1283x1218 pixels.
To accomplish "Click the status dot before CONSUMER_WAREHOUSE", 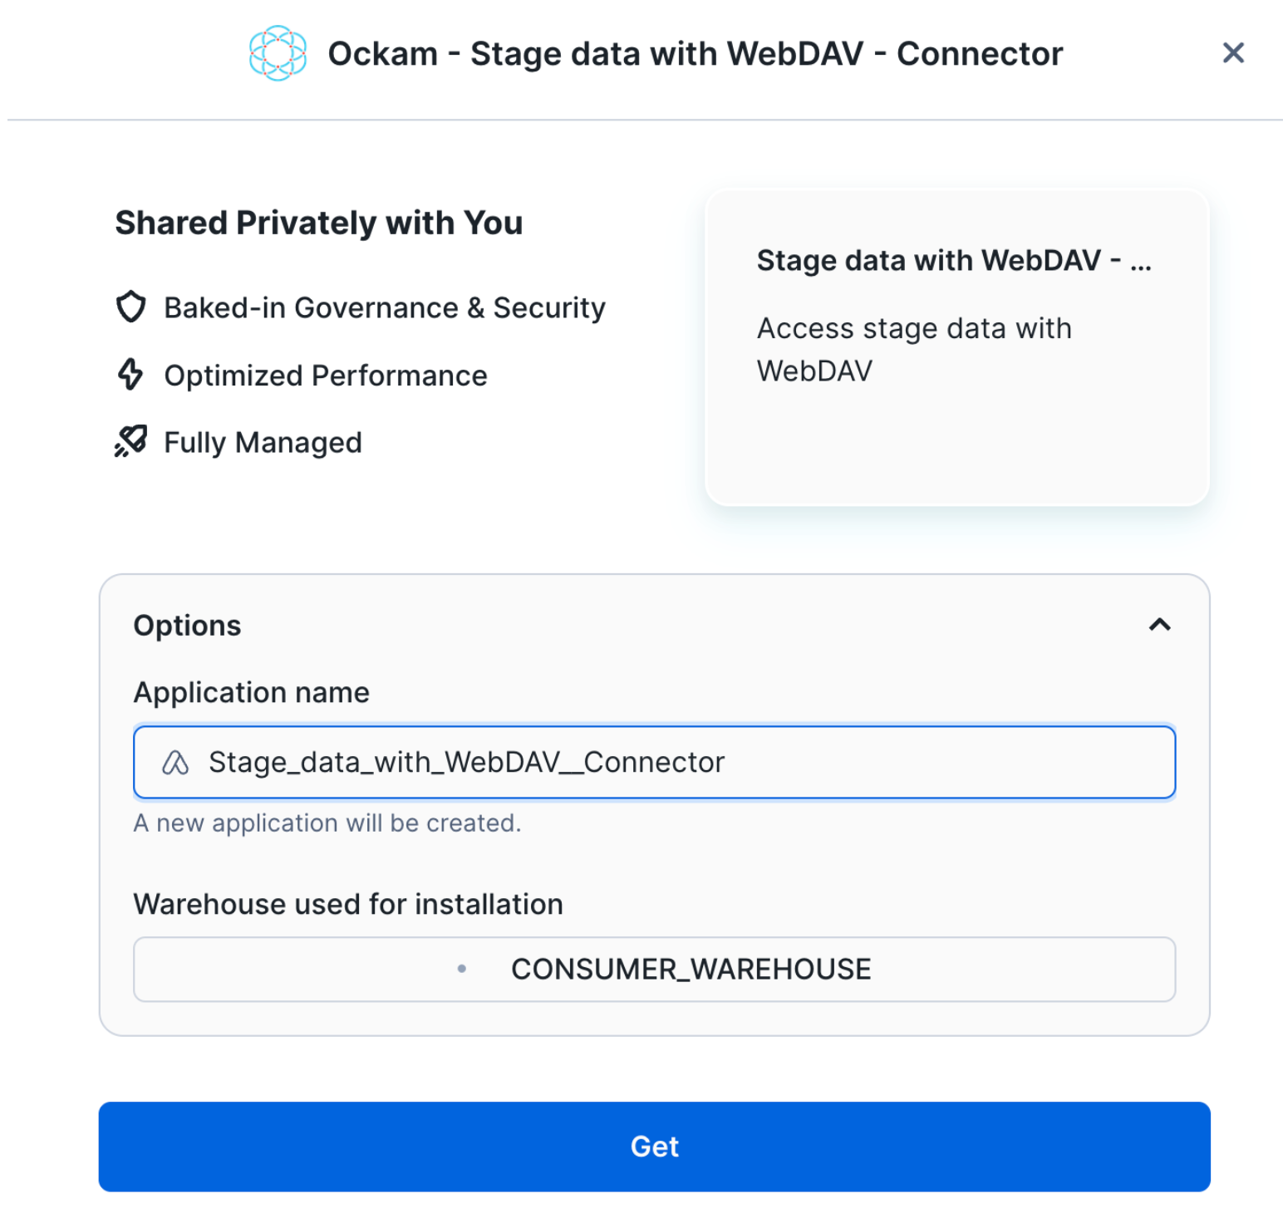I will (x=462, y=969).
